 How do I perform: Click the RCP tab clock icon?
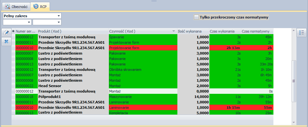36,6
